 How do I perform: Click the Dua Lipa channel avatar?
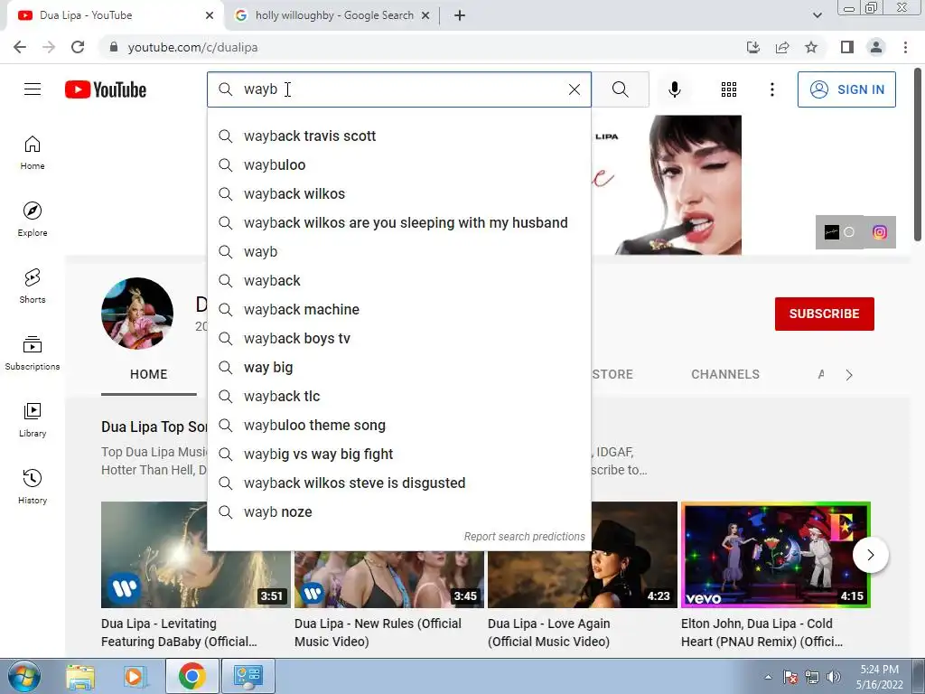137,314
